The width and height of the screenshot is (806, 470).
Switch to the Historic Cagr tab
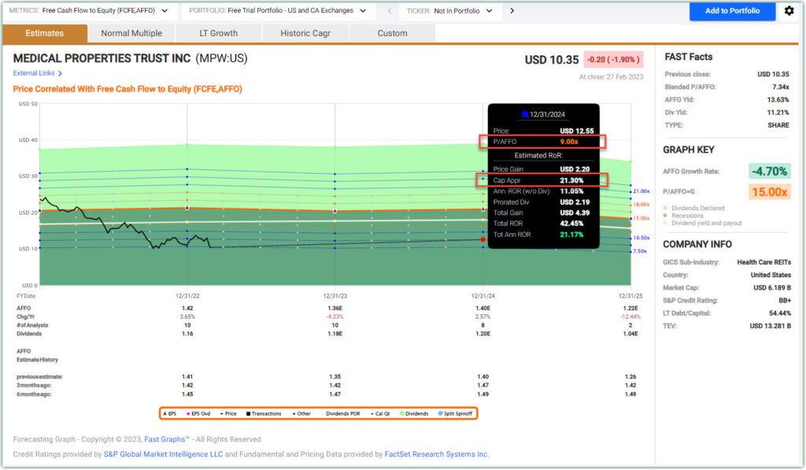pyautogui.click(x=305, y=33)
